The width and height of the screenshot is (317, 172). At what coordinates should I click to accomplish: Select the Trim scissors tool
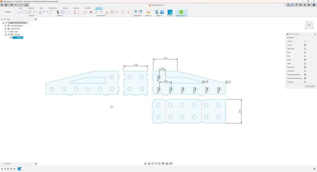pyautogui.click(x=58, y=12)
